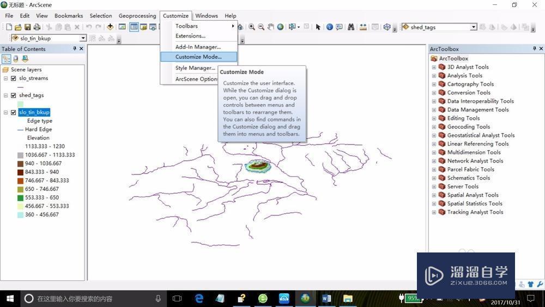Click the Measure tool
This screenshot has width=545, height=307.
(363, 27)
